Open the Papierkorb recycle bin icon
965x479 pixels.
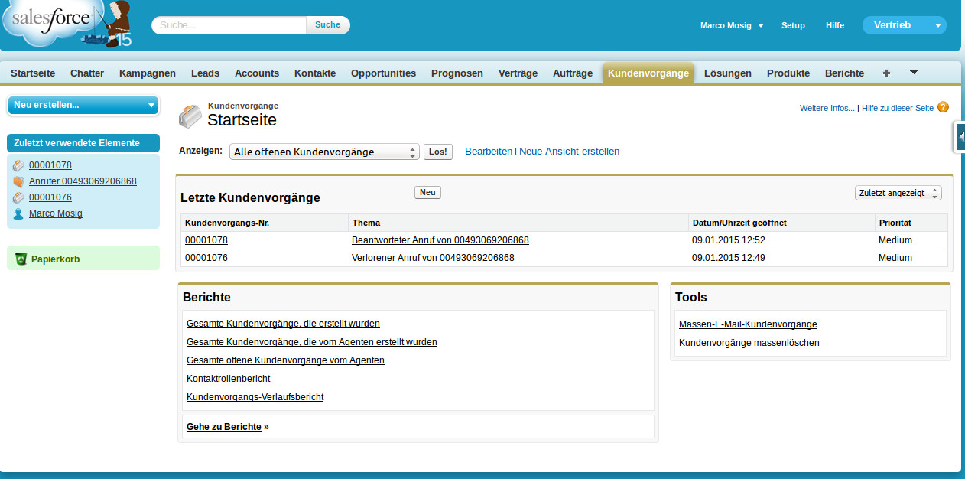[21, 259]
